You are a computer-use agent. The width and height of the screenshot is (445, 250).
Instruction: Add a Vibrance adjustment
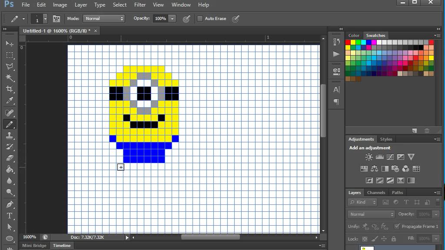tap(411, 157)
